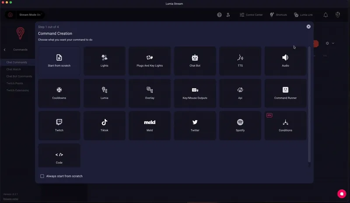Choose the Conditions tile marked new
This screenshot has height=203, width=350.
(285, 125)
